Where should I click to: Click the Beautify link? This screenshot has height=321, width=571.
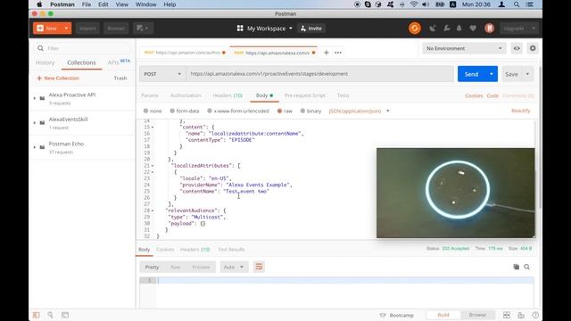(x=521, y=111)
